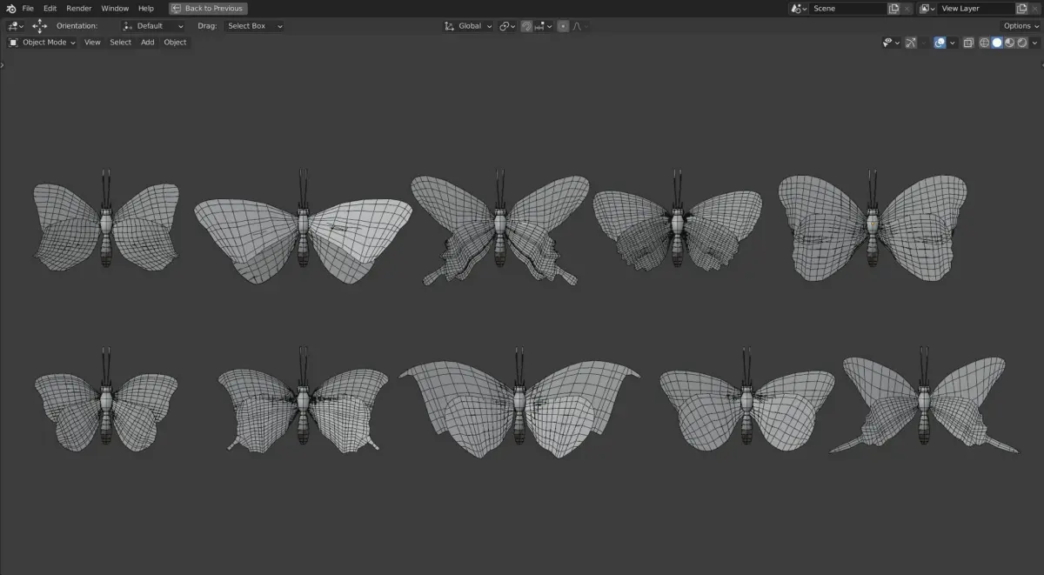Open the Drag Select Box dropdown

(254, 26)
